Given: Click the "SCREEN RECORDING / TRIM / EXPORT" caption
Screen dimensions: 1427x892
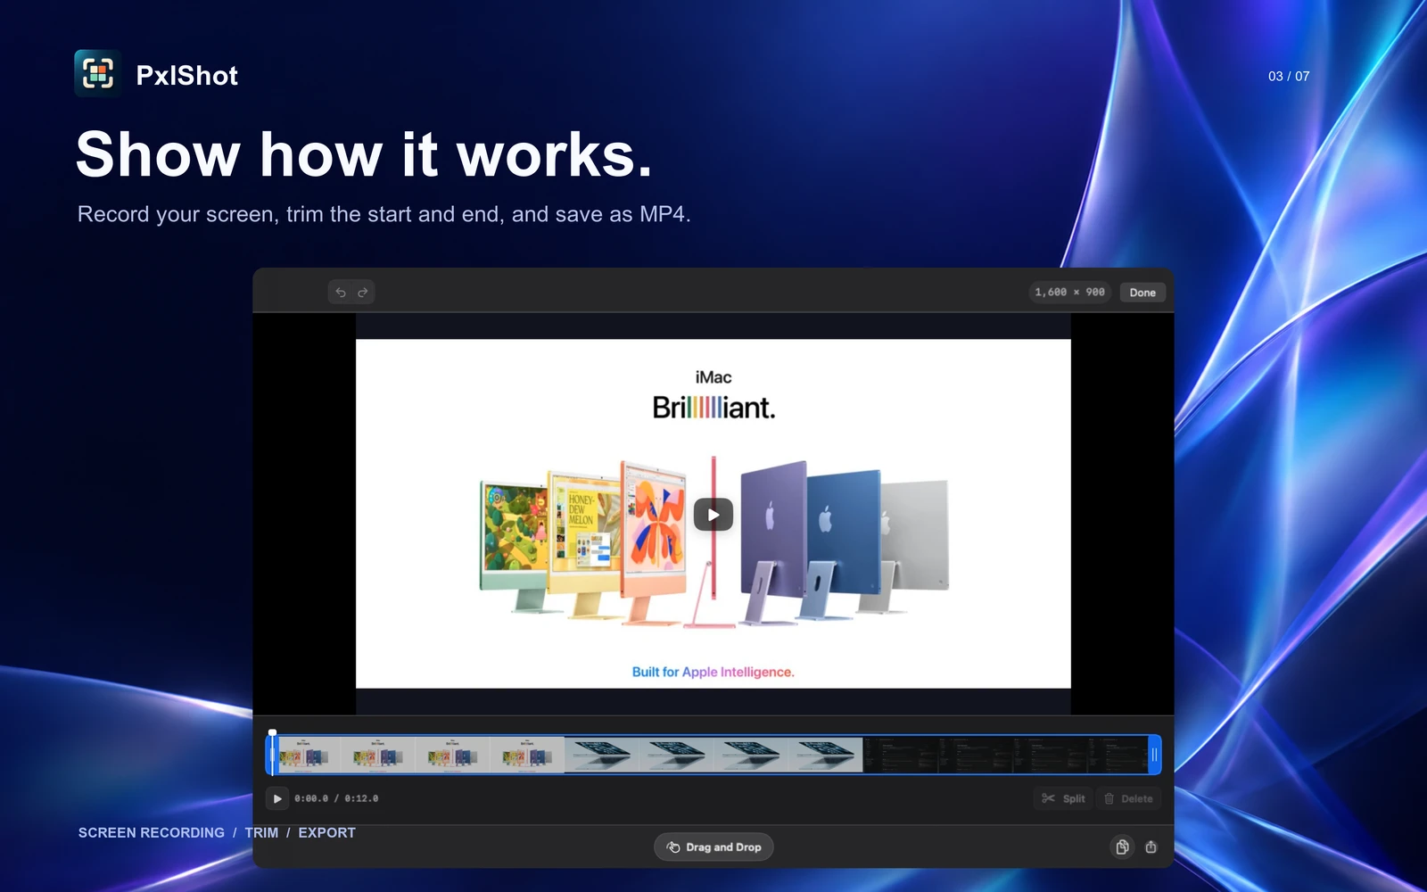Looking at the screenshot, I should click(217, 832).
